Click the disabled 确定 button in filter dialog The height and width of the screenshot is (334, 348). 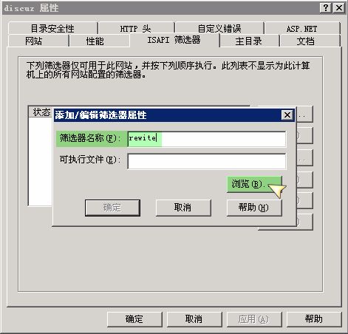[112, 208]
